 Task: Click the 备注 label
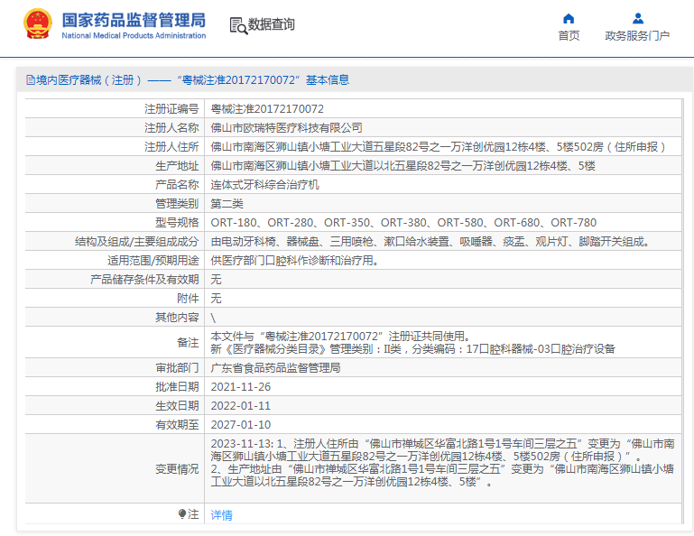click(x=188, y=343)
